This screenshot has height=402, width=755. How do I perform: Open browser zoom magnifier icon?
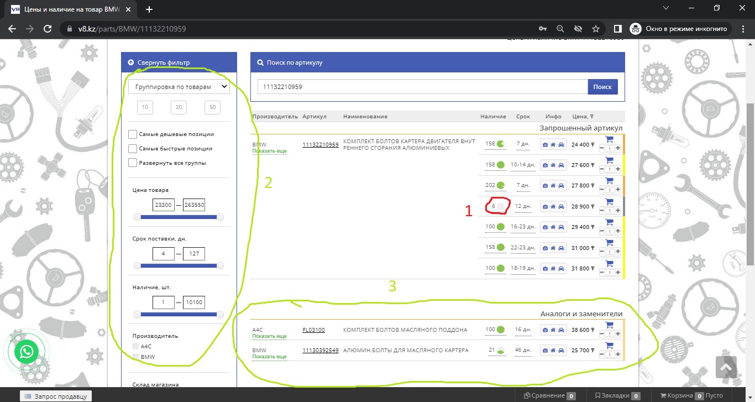point(560,29)
